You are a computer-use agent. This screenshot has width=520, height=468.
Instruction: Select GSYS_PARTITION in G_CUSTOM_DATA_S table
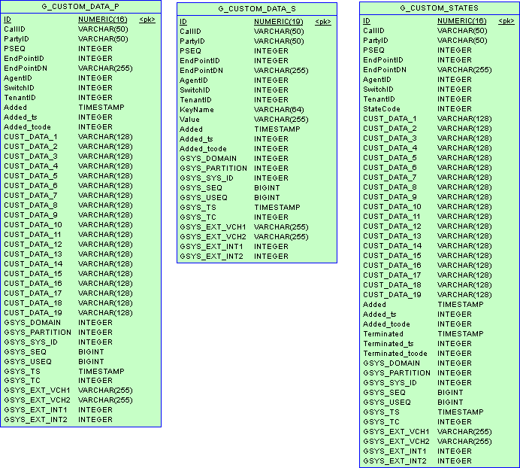pos(213,169)
